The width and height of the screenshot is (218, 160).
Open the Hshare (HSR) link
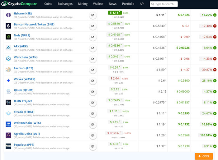click(x=23, y=13)
